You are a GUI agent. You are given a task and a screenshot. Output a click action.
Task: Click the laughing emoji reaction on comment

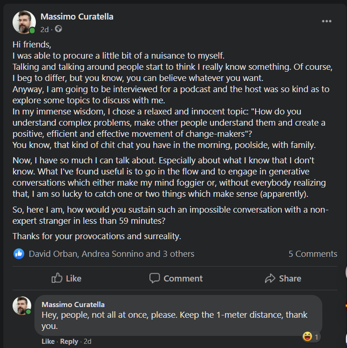307,336
